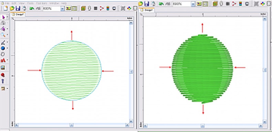Open file using the yellow folder icon in left window
The height and width of the screenshot is (132, 272).
click(12, 8)
